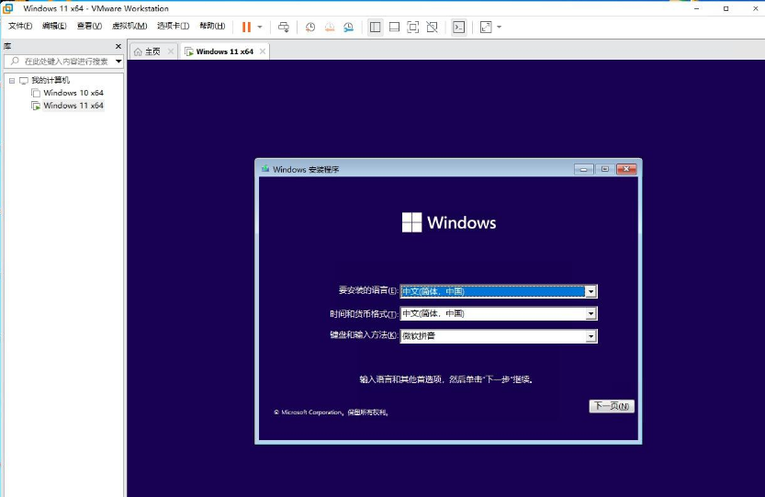Click the 主页 tab home icon
The height and width of the screenshot is (497, 765).
pyautogui.click(x=138, y=51)
